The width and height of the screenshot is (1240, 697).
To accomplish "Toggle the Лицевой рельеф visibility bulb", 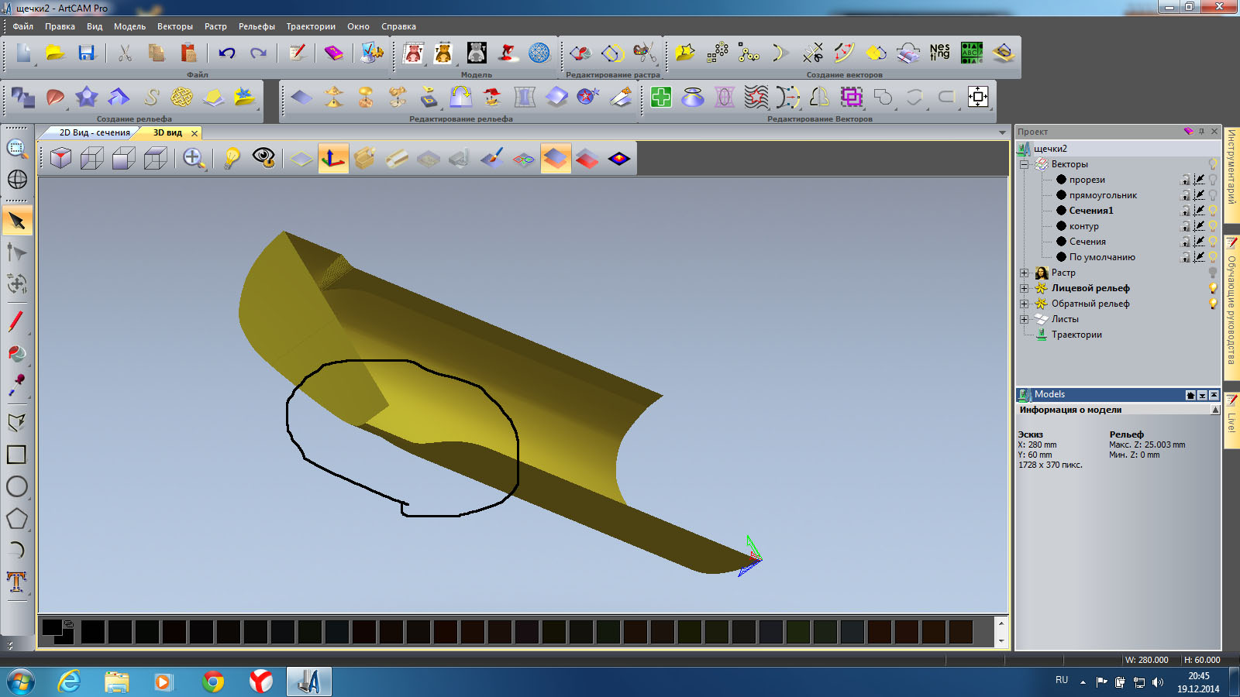I will (x=1213, y=288).
